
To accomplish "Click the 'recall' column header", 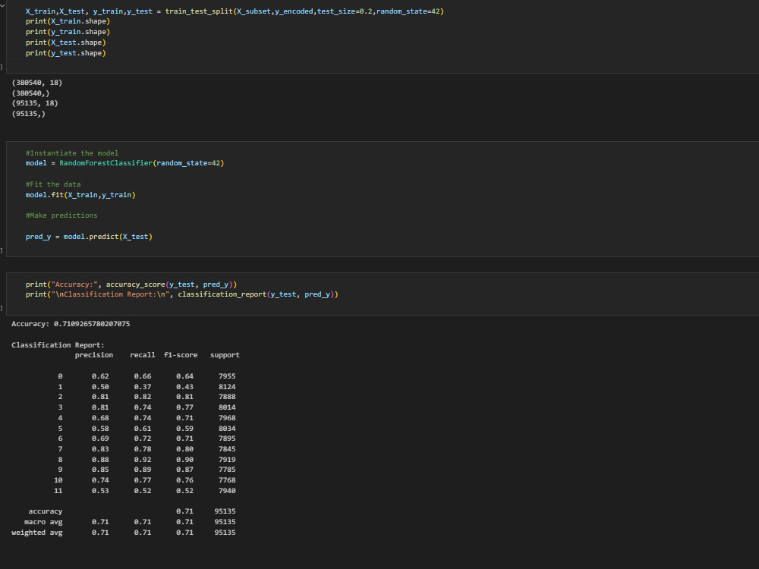I will (x=143, y=355).
